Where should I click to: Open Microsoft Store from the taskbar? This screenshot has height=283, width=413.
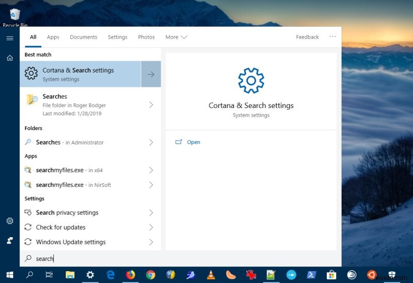click(331, 275)
